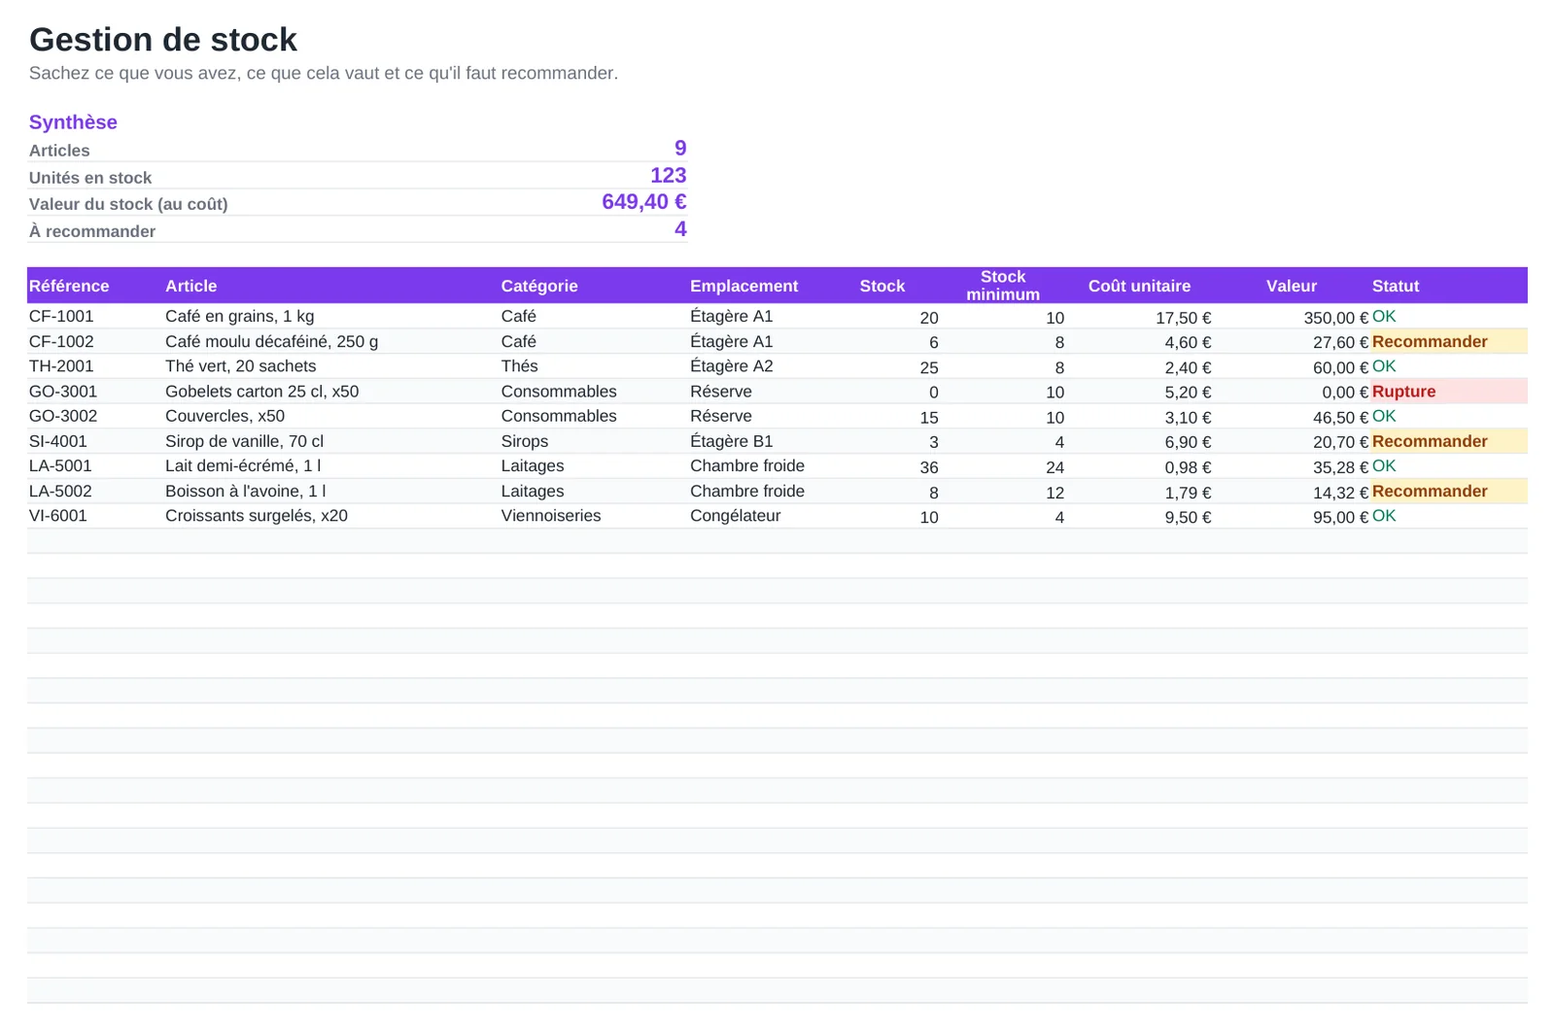Screen dimensions: 1555x1030
Task: Click reference cell CF-1001
Action: (x=61, y=316)
